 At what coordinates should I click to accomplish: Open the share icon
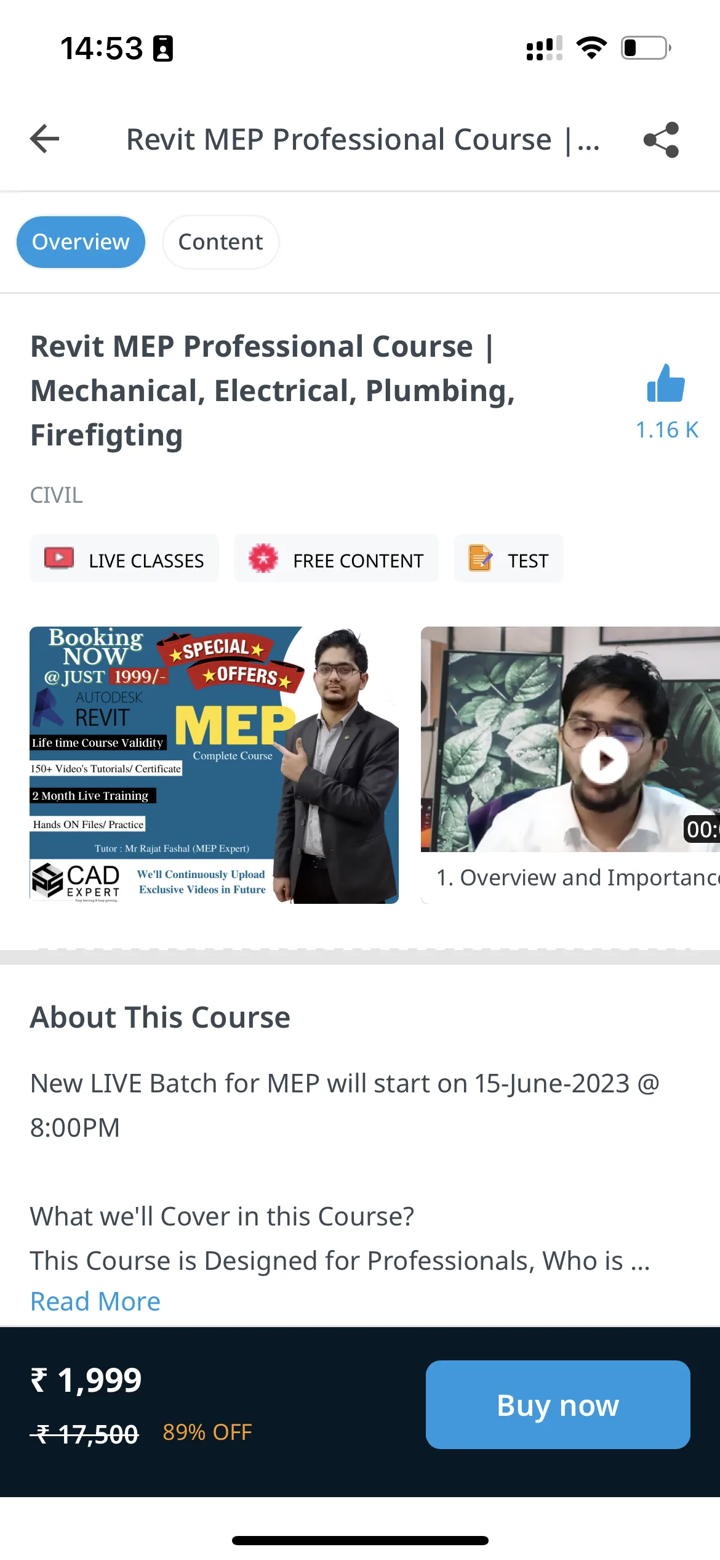pyautogui.click(x=662, y=140)
